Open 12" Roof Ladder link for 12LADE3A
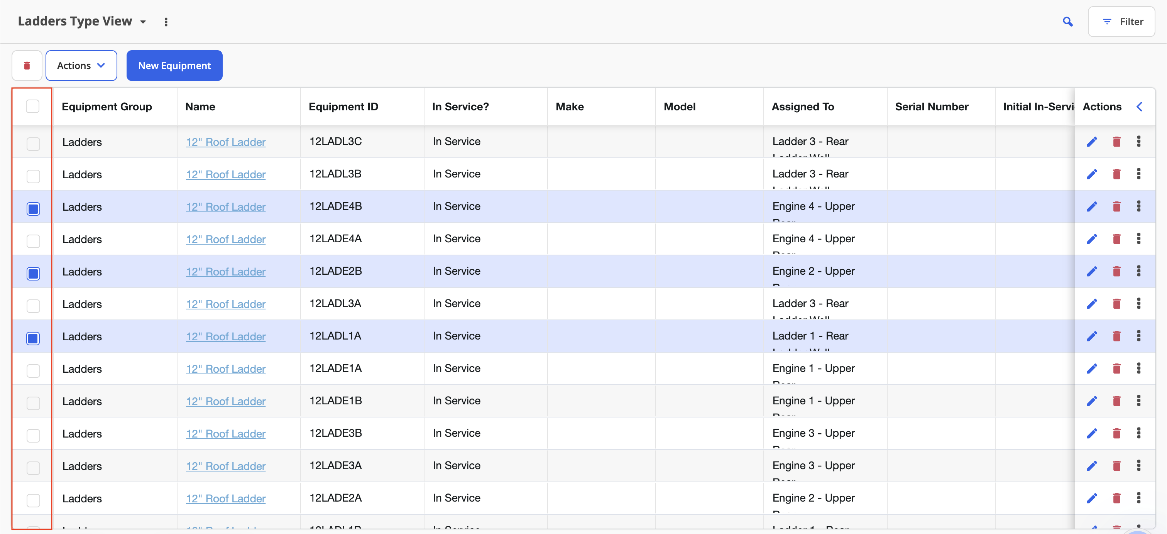1167x534 pixels. coord(226,466)
